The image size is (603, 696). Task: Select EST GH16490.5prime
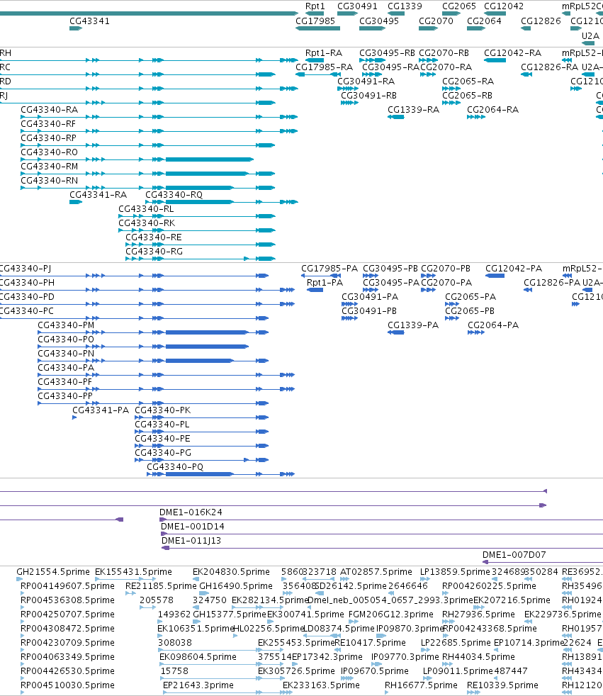[236, 586]
